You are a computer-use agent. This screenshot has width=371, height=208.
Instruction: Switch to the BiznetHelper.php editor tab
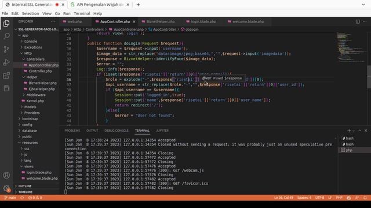point(161,21)
